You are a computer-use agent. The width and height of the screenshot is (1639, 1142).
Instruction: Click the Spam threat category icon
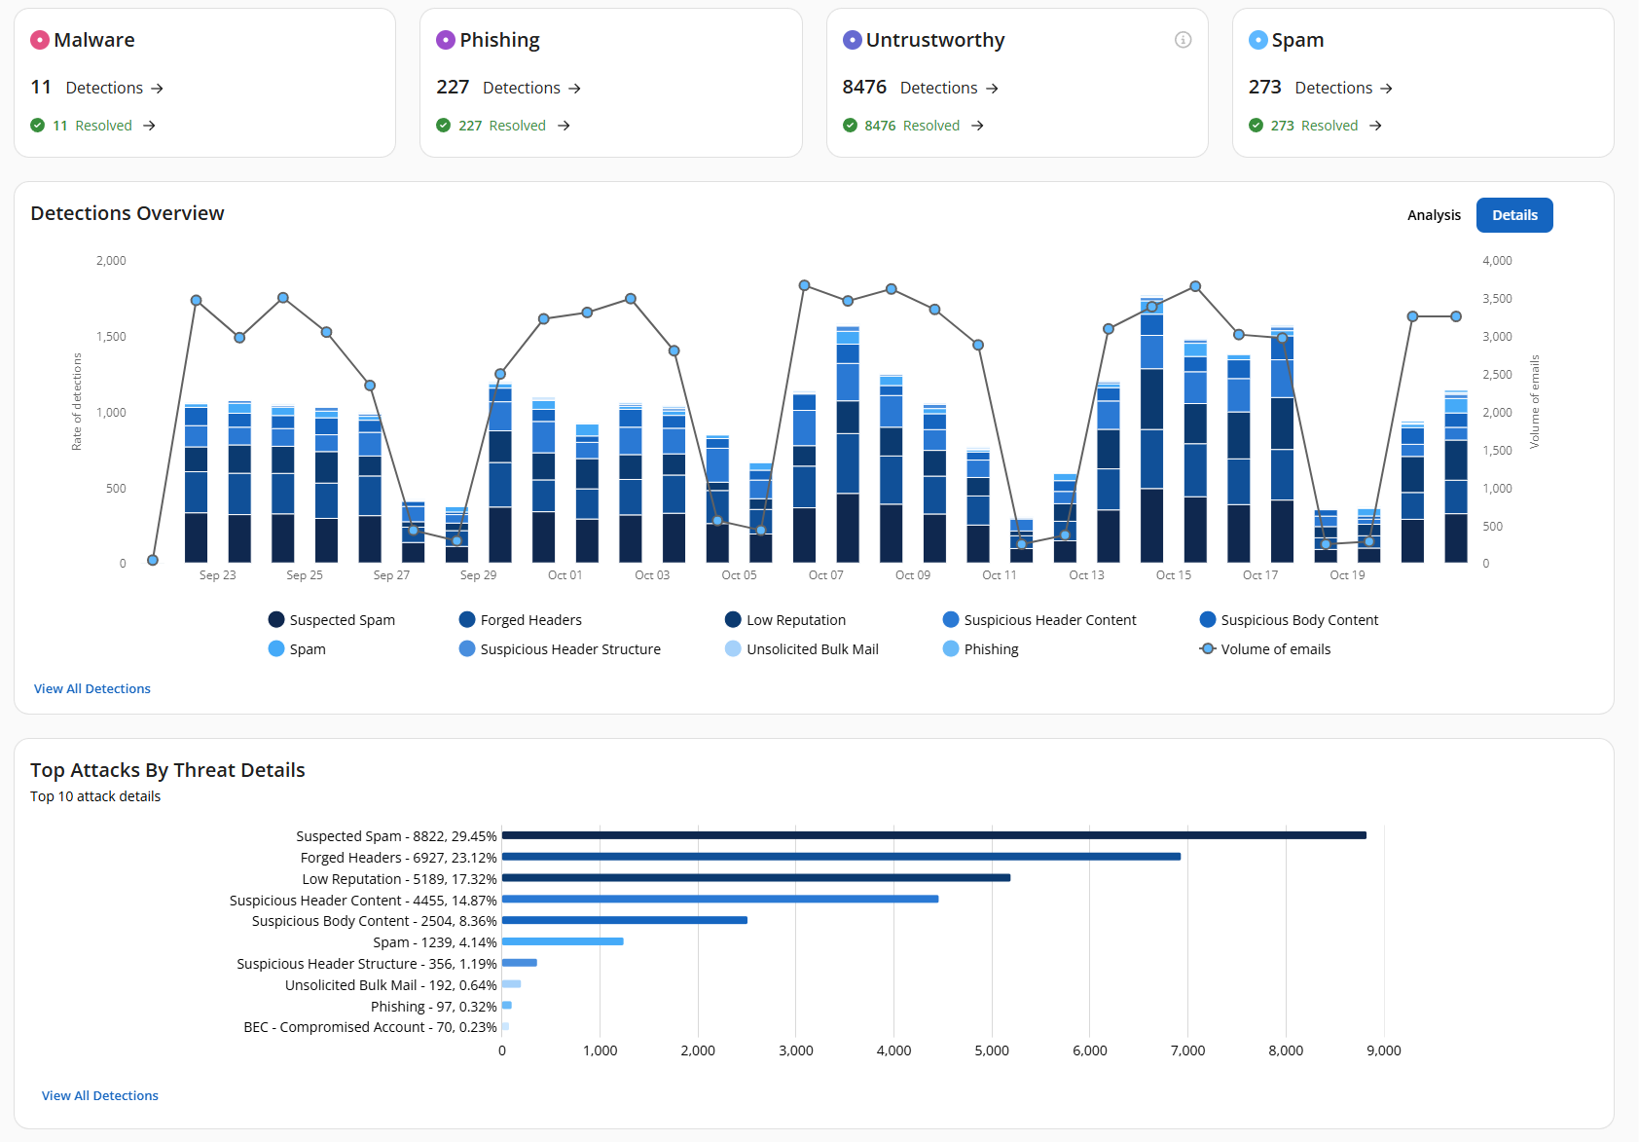tap(1258, 40)
